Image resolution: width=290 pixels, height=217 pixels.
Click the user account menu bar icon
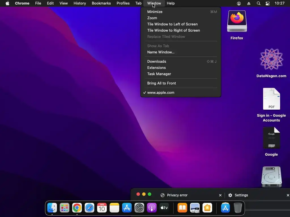click(x=239, y=3)
